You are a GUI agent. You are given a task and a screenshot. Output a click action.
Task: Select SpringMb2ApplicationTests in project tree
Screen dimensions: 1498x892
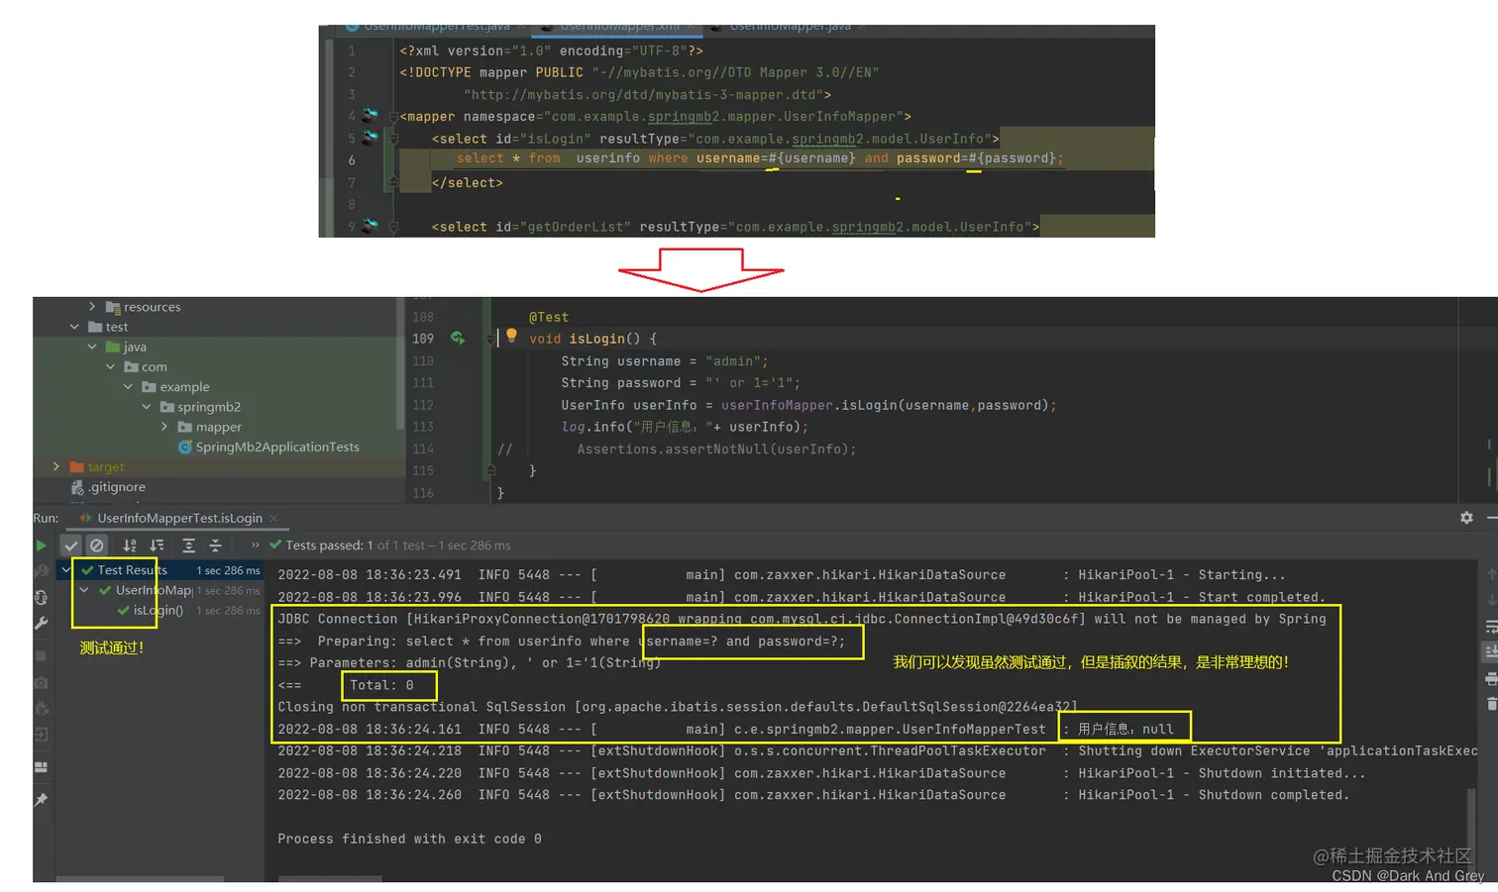pos(268,447)
